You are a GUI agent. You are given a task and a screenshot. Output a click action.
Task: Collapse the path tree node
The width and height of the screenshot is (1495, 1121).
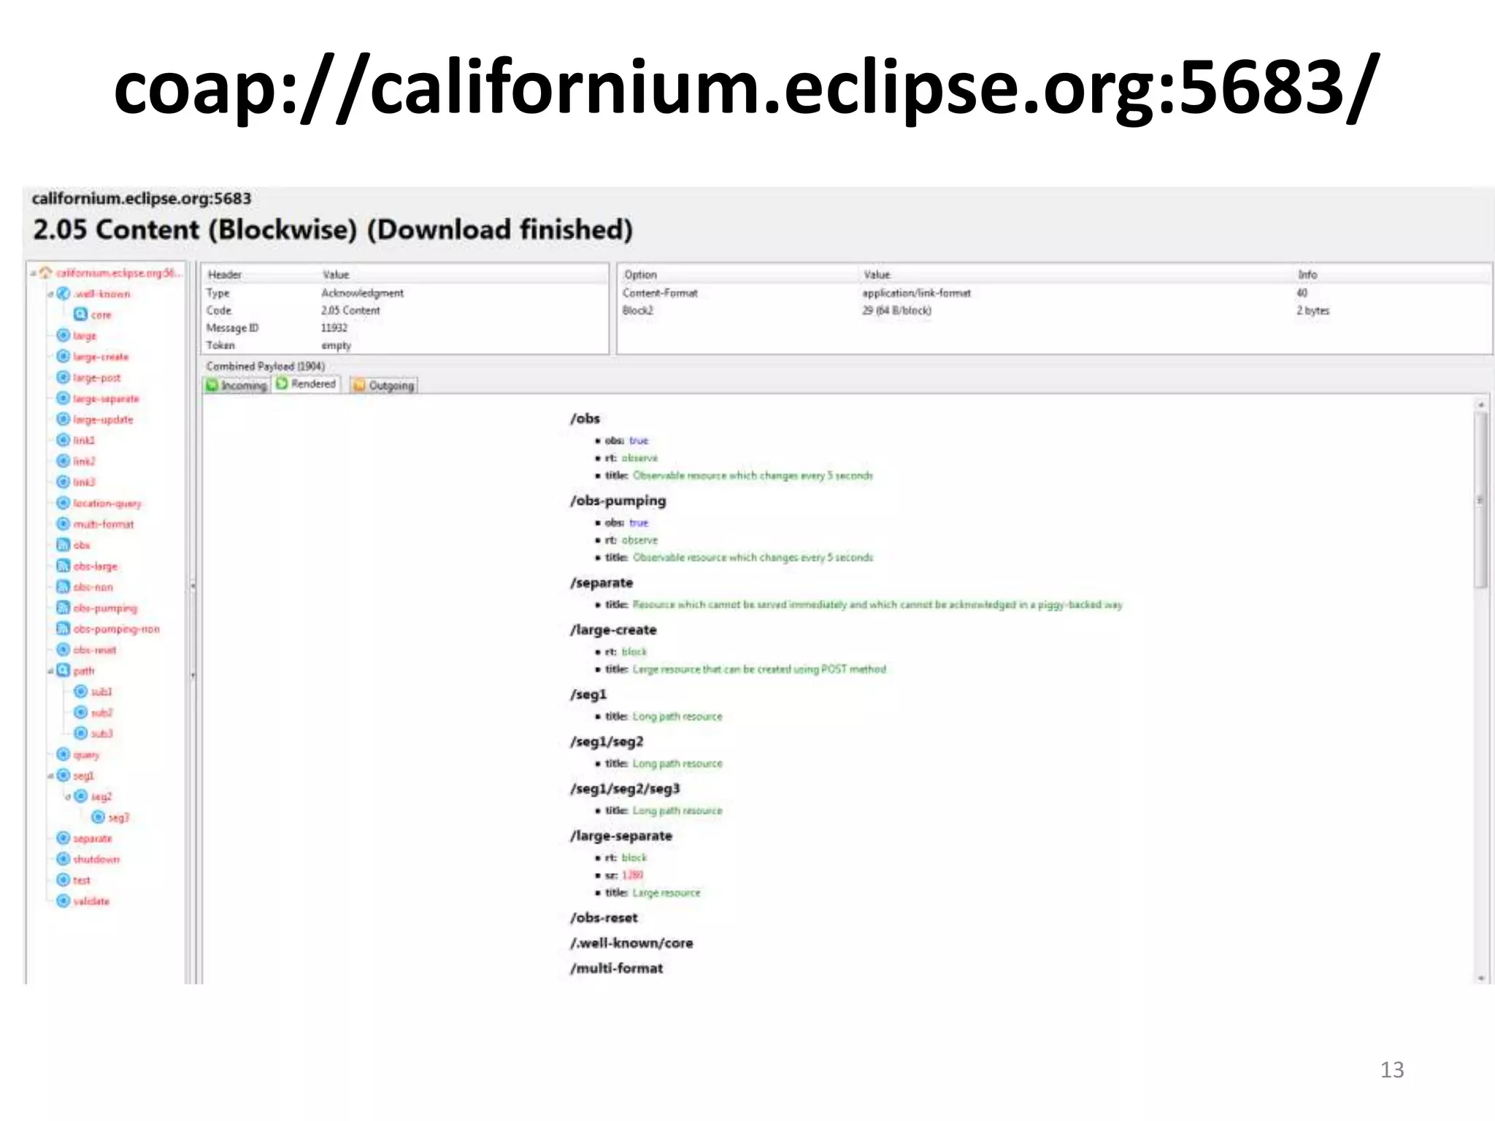pyautogui.click(x=50, y=671)
